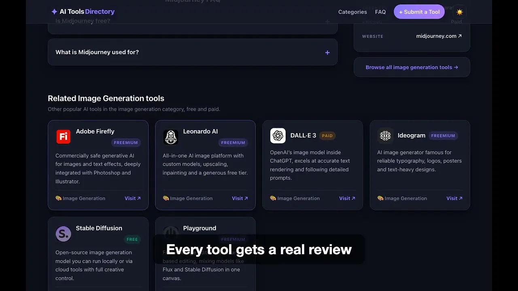Viewport: 518px width, 291px height.
Task: Click 'Related Image Generation tools' heading
Action: click(106, 98)
